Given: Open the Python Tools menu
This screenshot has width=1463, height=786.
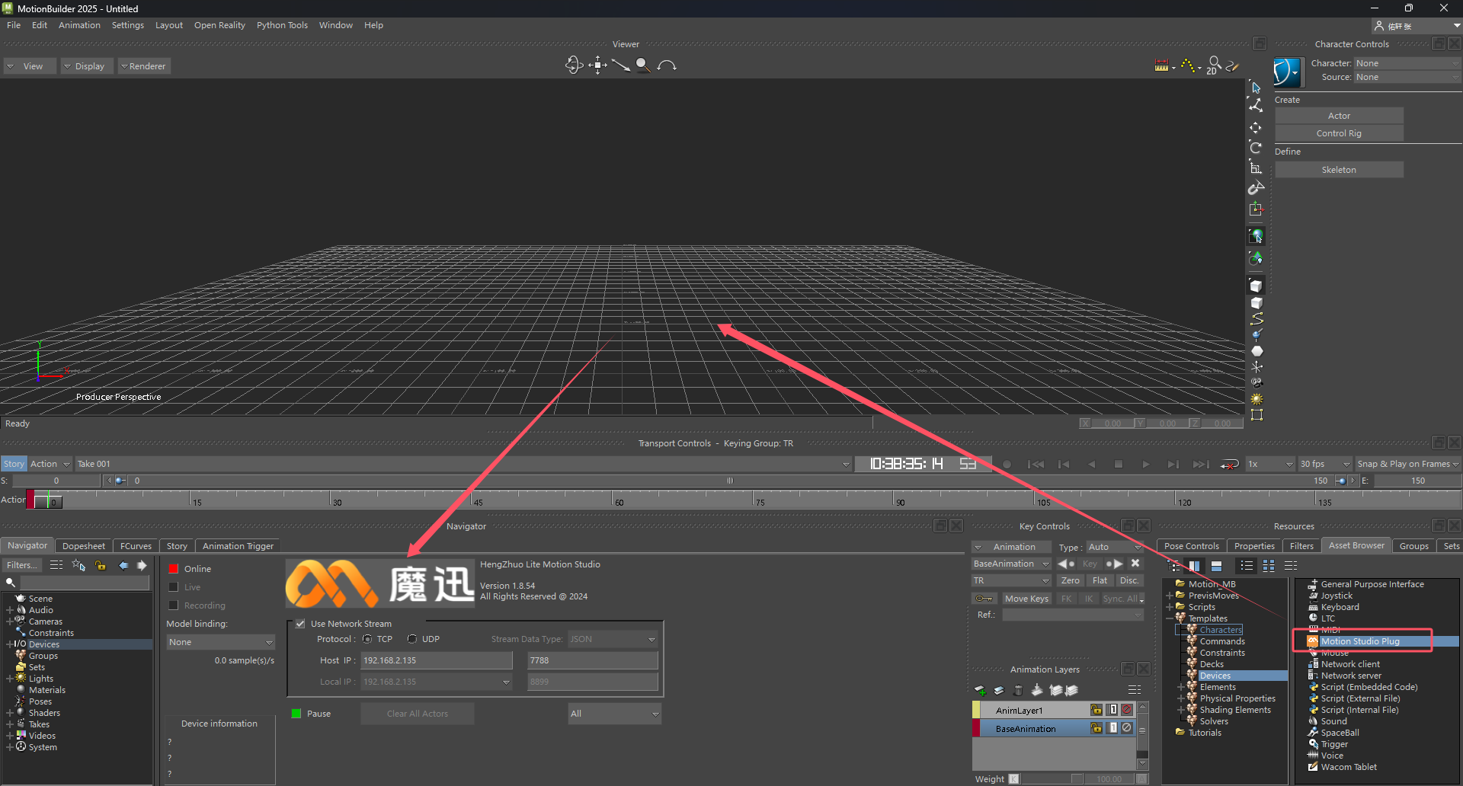Looking at the screenshot, I should point(282,25).
